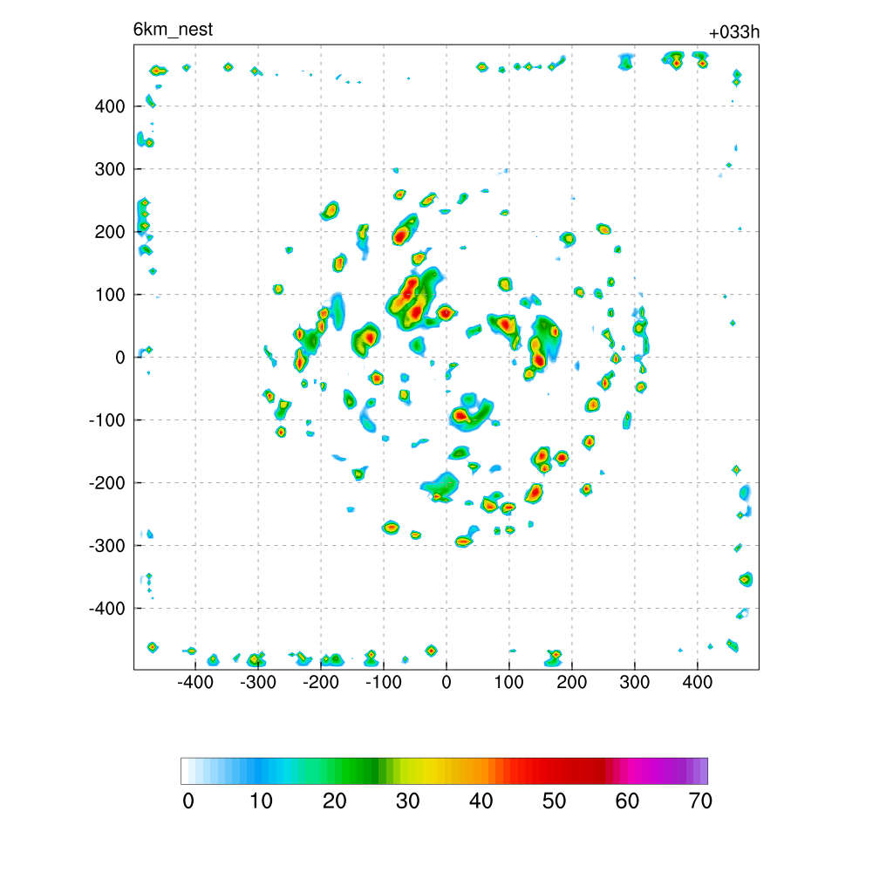Pick horizontal axis tick label "-400"
Viewport: 893px width, 893px height.
pos(195,682)
